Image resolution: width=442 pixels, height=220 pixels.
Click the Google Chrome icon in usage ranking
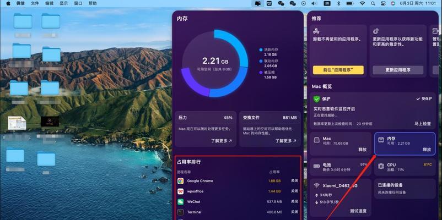(x=181, y=181)
